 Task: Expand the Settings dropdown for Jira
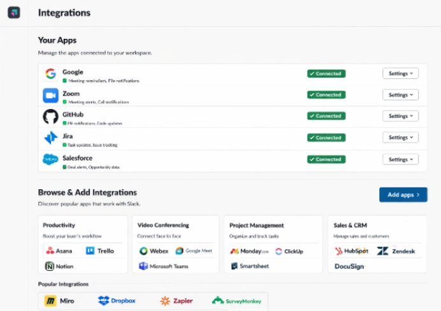(400, 138)
